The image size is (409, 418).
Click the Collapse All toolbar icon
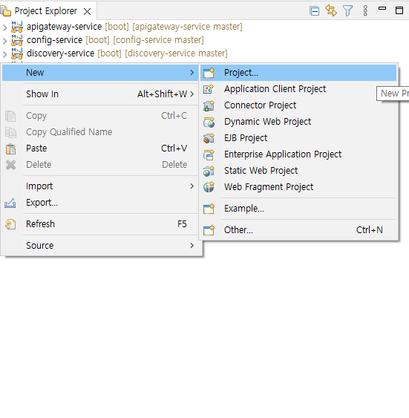pyautogui.click(x=315, y=11)
